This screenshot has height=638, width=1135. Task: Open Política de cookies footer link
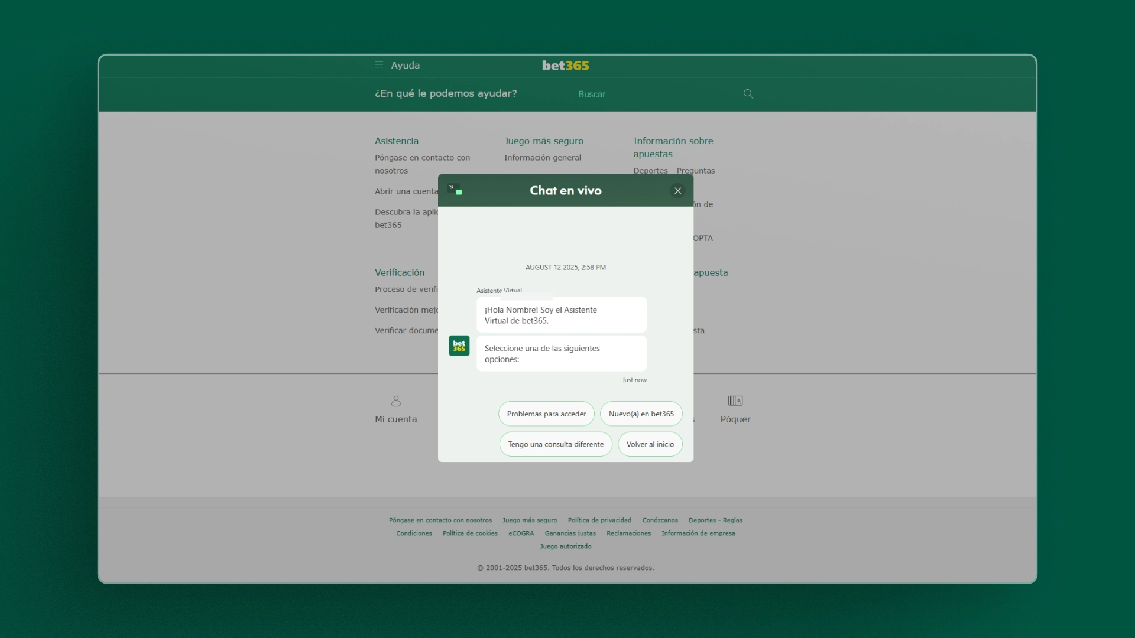470,533
